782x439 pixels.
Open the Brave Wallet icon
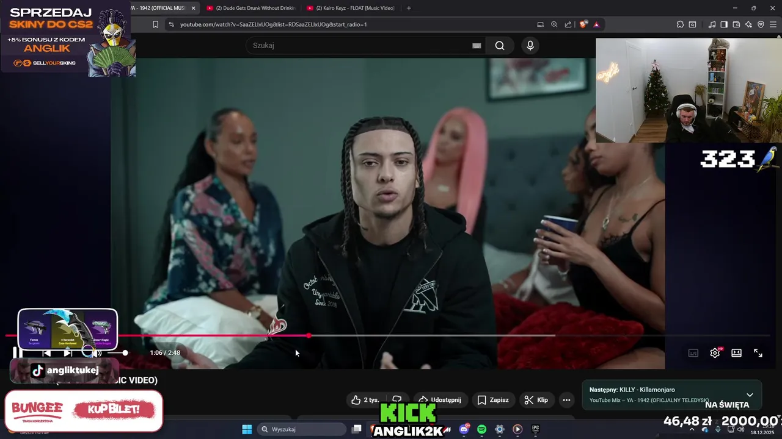tap(736, 24)
